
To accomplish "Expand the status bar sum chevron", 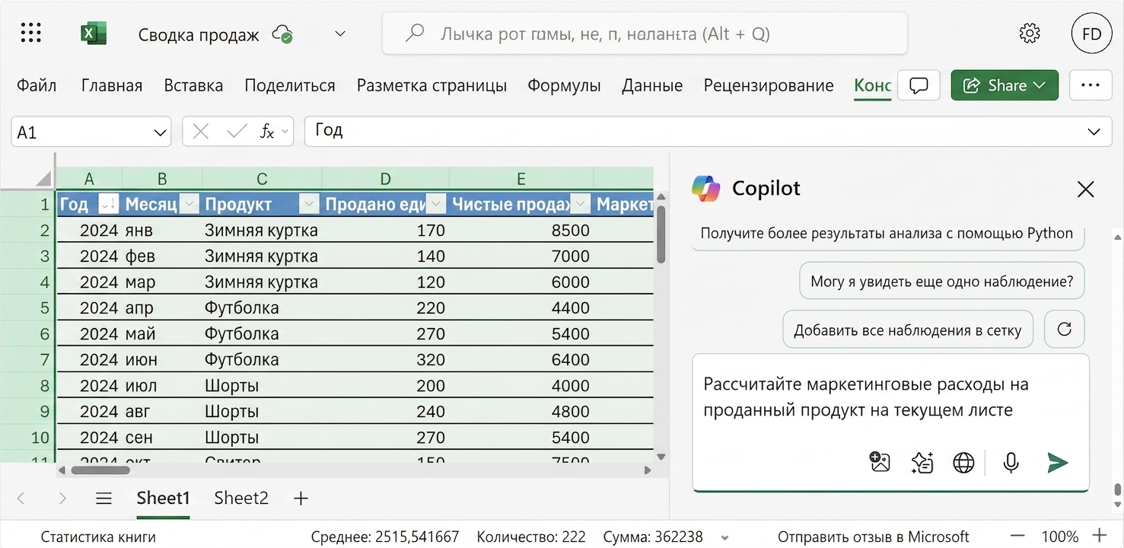I will click(725, 537).
